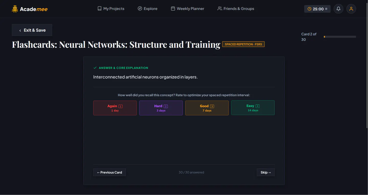This screenshot has width=368, height=195.
Task: Click the answer text about interconnected neurons
Action: (145, 77)
